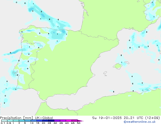Click the '(12+09)' forecast run label
This screenshot has width=161, height=124.
pos(153,118)
